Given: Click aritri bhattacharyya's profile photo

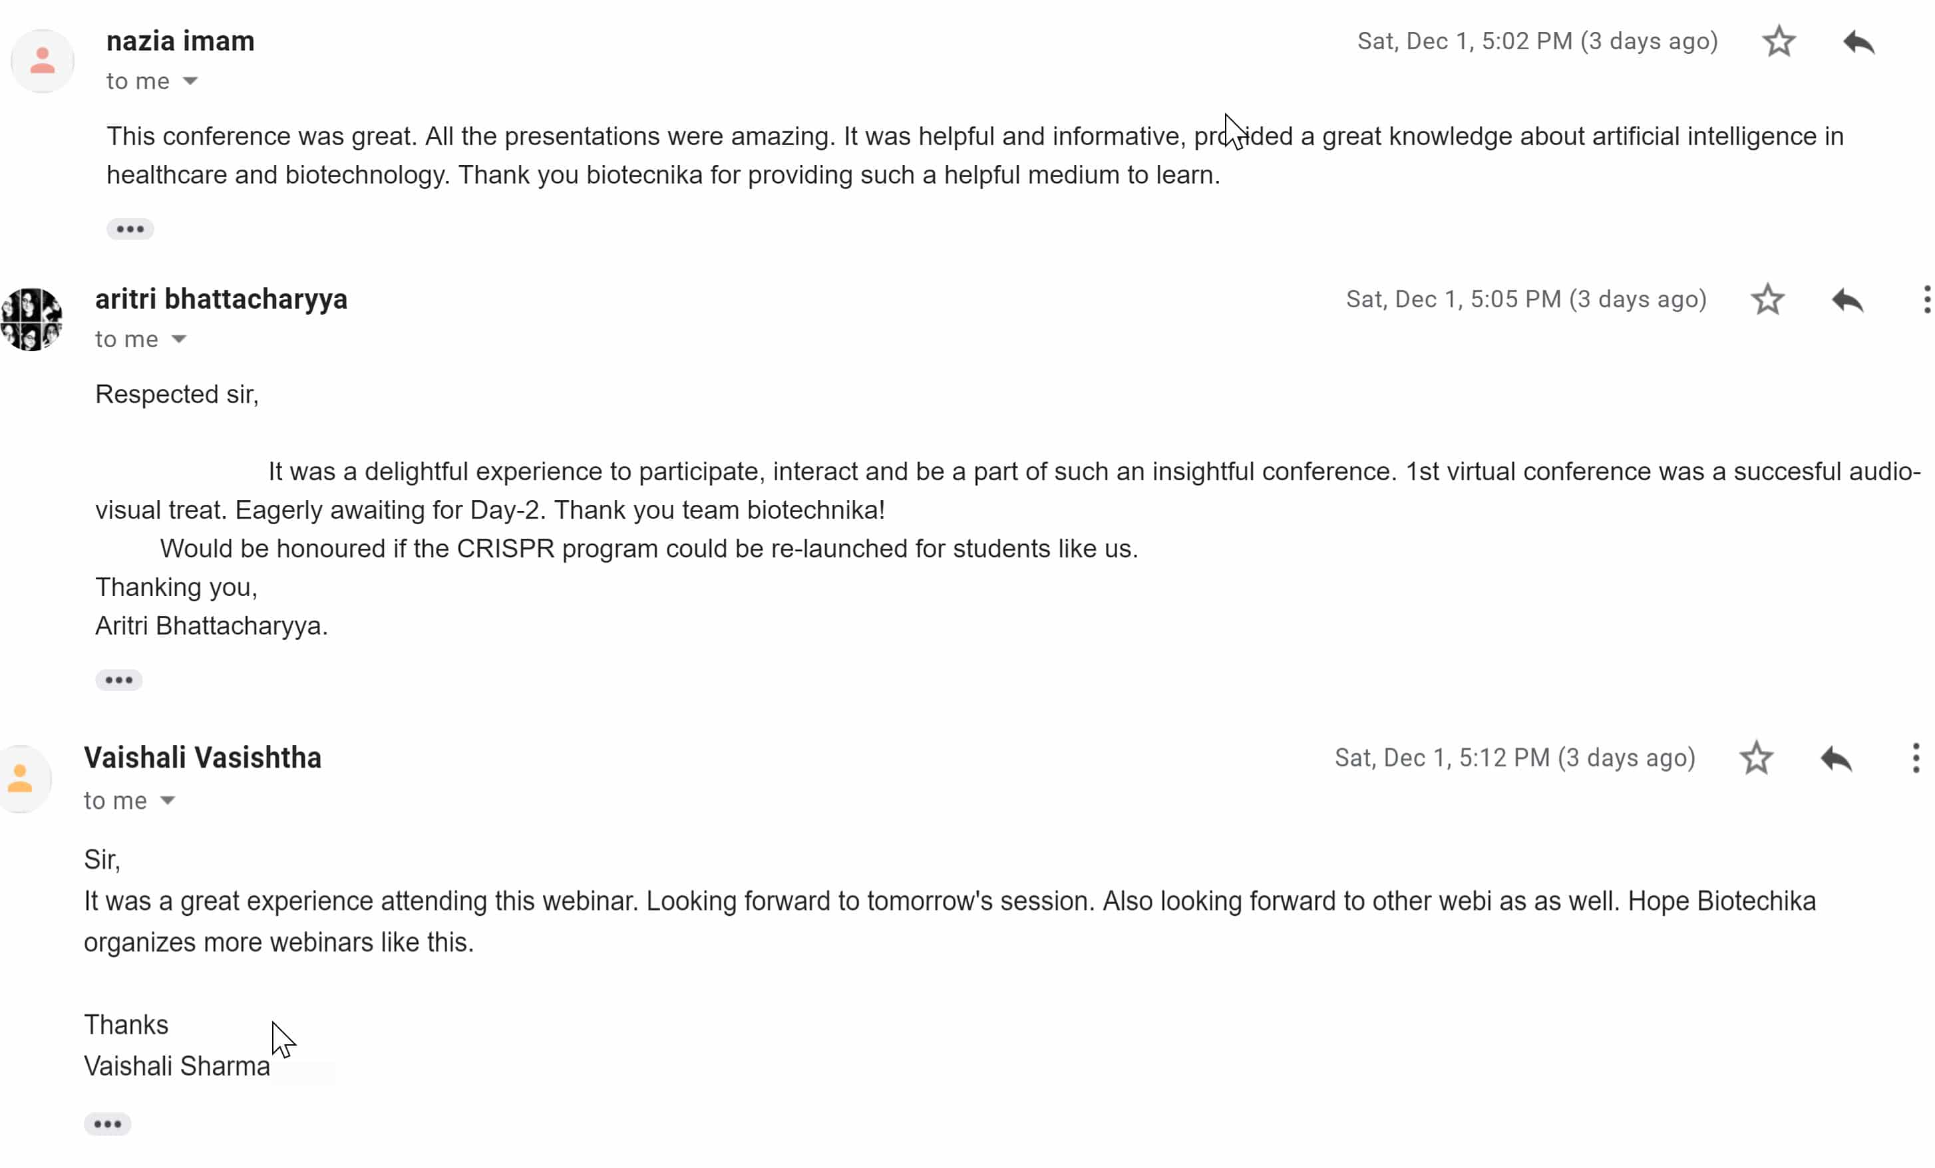Looking at the screenshot, I should pos(31,319).
